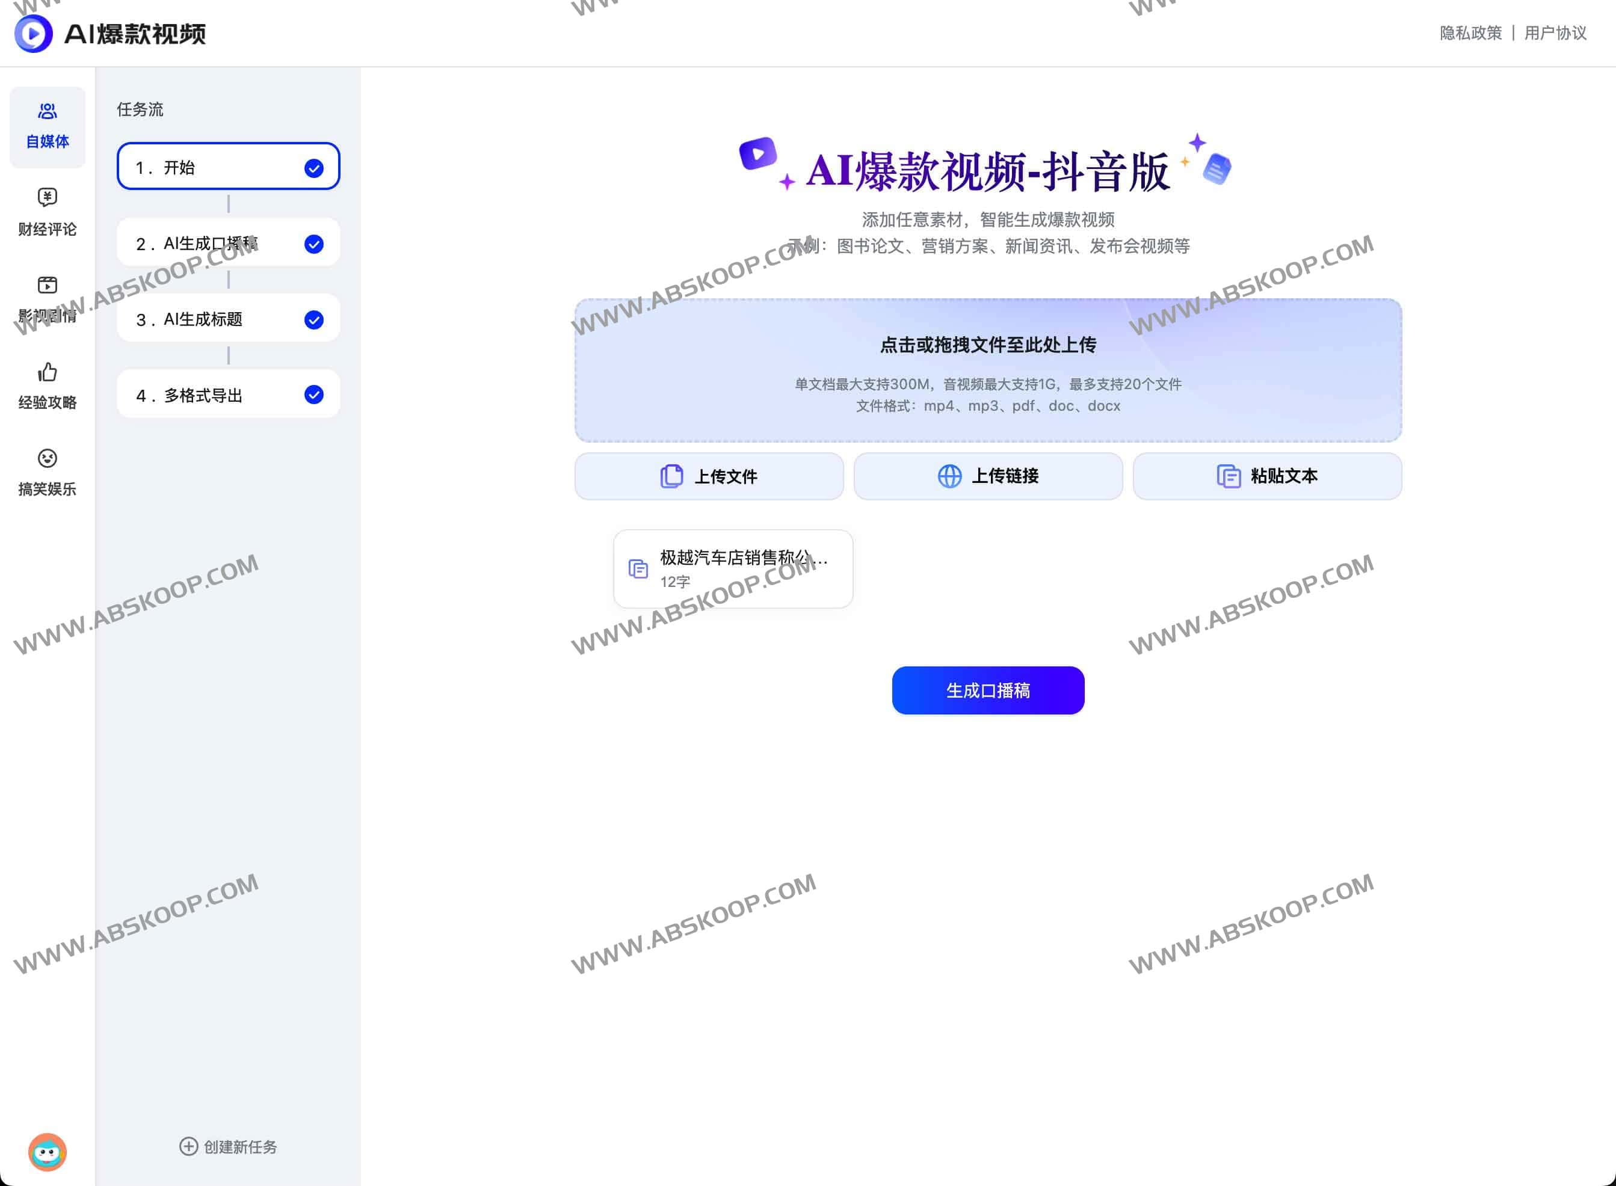Screen dimensions: 1616x1186
Task: Open the 用户协议 link
Action: point(1556,33)
